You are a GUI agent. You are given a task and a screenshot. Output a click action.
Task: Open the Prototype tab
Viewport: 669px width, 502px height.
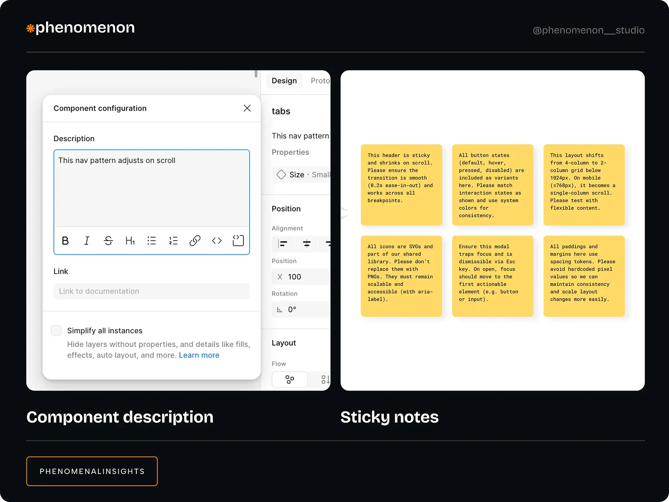tap(320, 81)
